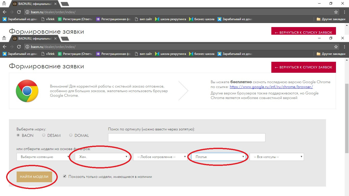Click '← ВЕРНУТЬСЯ К СПИСКУ ЗАЯВОК' in the front window

[304, 67]
